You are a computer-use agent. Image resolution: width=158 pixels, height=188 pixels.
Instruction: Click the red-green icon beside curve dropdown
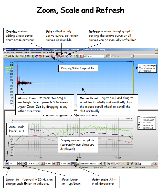109,56
